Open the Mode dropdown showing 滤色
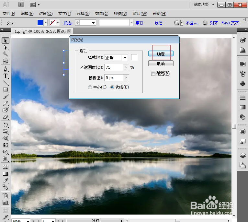248x222 pixels. tap(116, 58)
